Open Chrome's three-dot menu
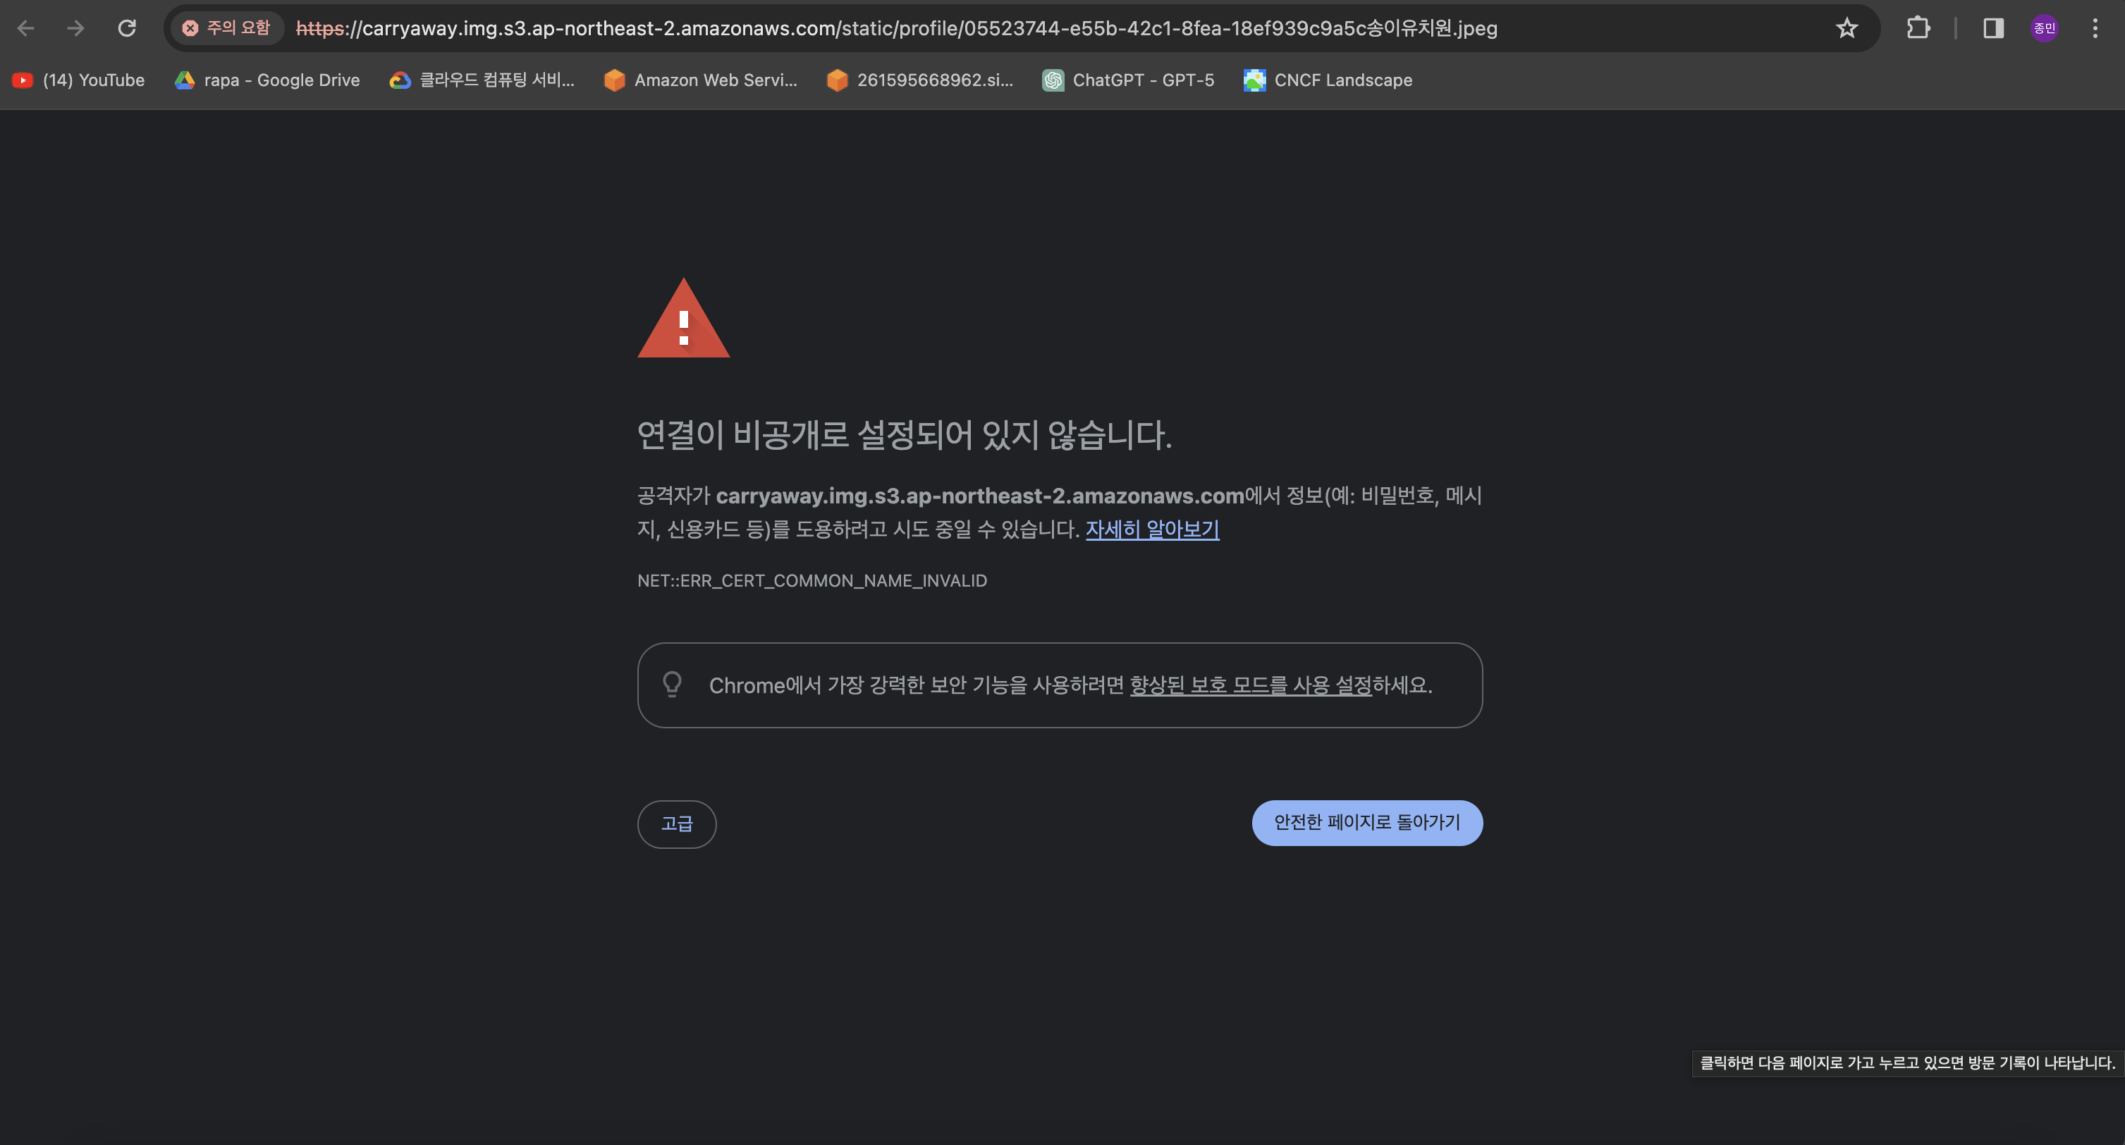This screenshot has width=2125, height=1145. tap(2095, 29)
